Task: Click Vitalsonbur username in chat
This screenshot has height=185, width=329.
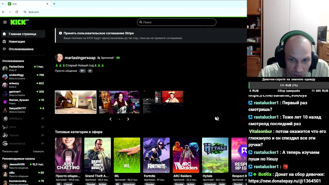Action: (x=260, y=131)
